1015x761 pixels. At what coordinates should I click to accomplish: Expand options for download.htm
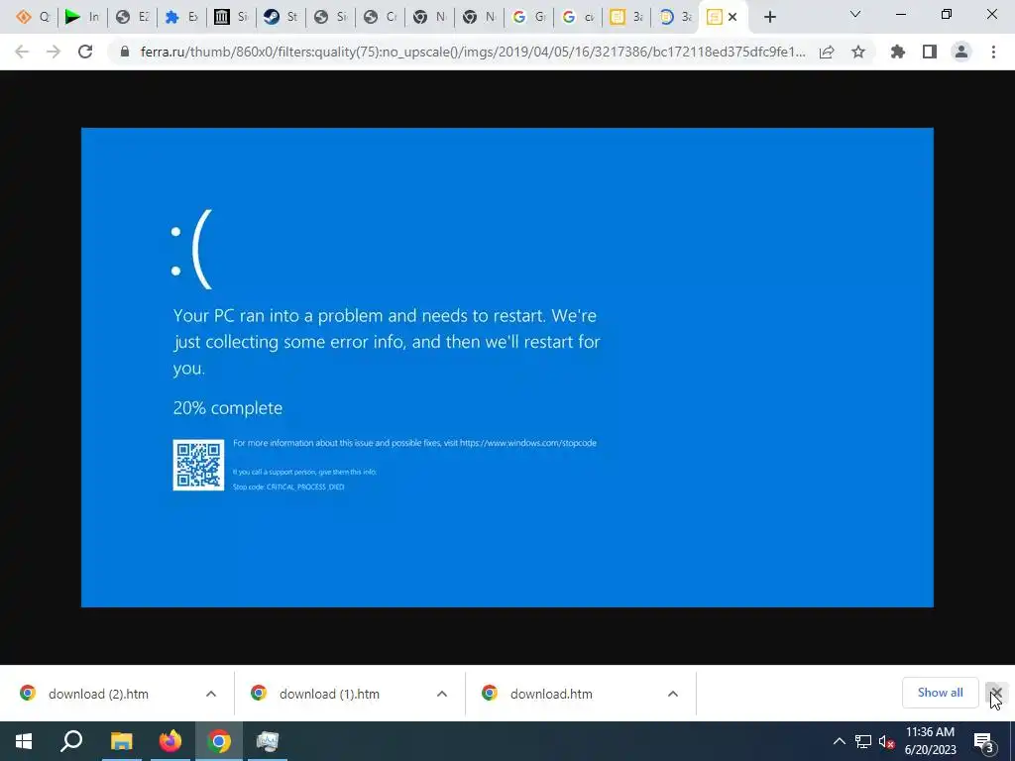pyautogui.click(x=673, y=694)
